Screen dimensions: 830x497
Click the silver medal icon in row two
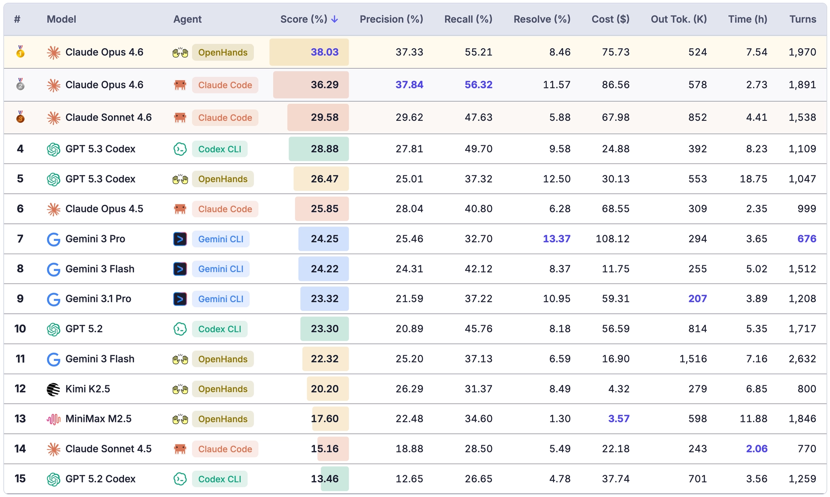click(x=20, y=85)
